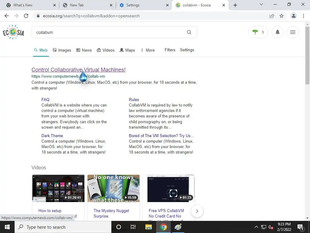Viewport: 310px width, 233px height.
Task: Play the 'No one knows' video thumbnail
Action: (114, 188)
